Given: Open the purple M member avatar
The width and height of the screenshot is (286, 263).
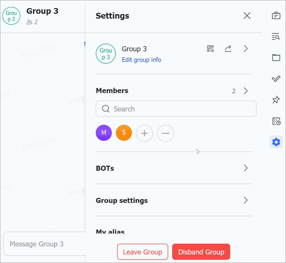Looking at the screenshot, I should coord(104,133).
